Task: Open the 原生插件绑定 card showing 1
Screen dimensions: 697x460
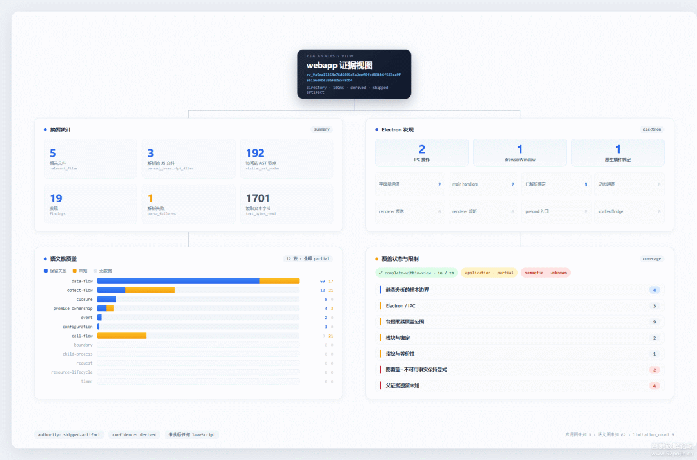Action: tap(618, 153)
